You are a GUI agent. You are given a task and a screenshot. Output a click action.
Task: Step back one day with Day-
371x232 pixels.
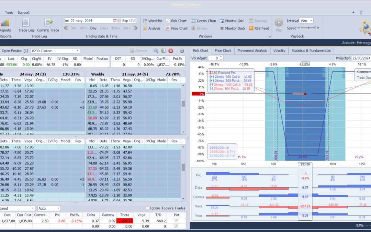tap(94, 28)
